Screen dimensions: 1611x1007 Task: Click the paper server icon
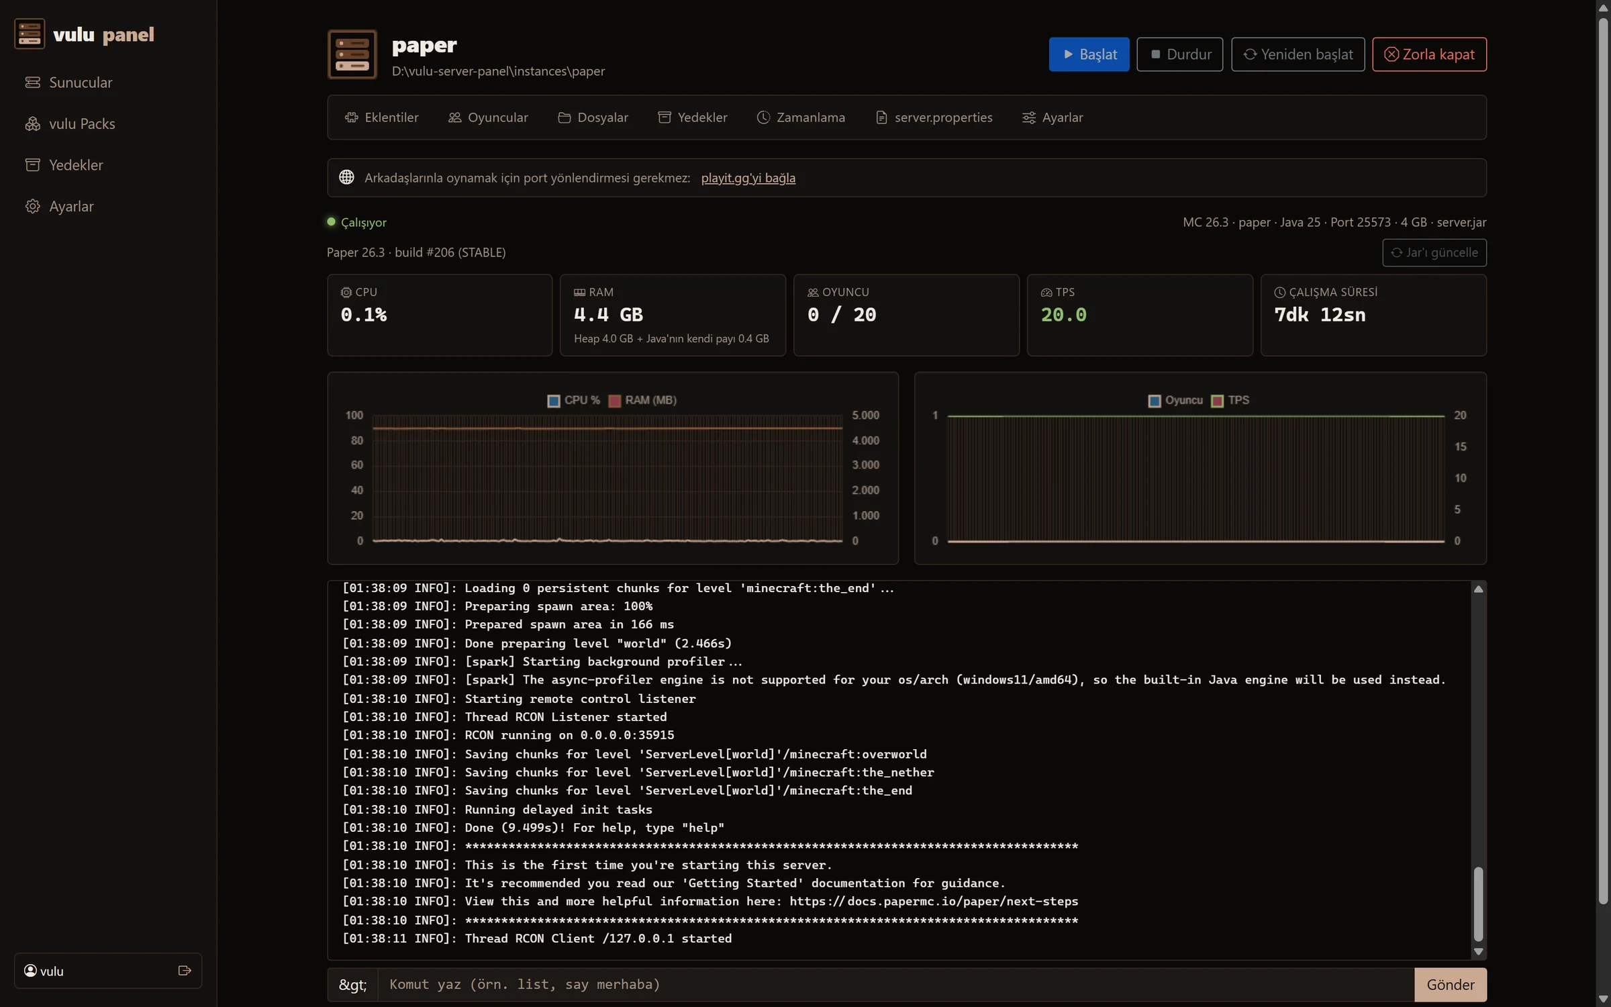coord(352,54)
